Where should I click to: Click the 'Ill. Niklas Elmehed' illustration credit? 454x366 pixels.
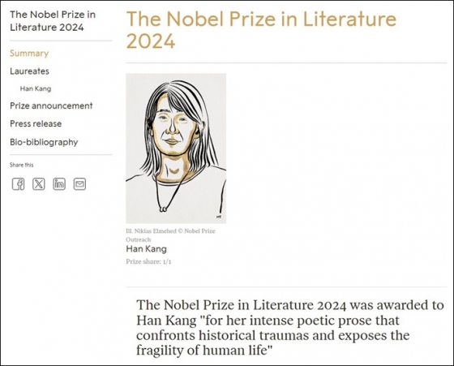coord(170,235)
